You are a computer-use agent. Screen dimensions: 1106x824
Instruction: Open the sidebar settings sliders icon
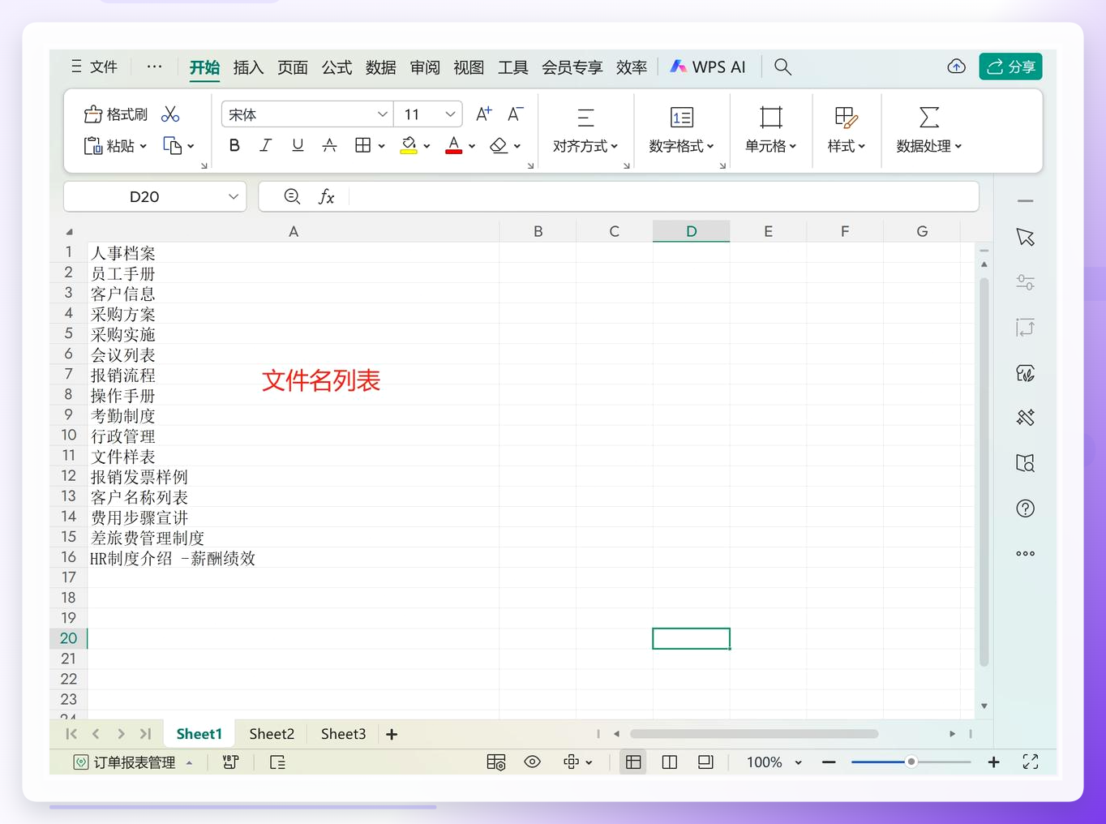pyautogui.click(x=1025, y=282)
